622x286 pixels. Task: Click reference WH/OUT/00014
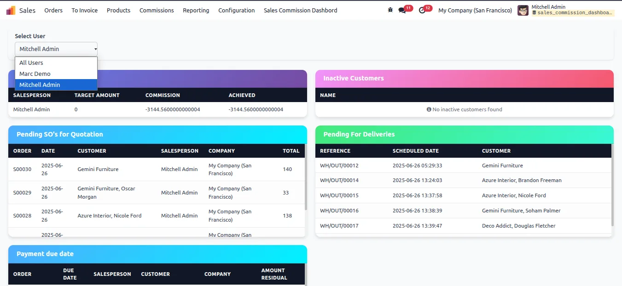(x=339, y=180)
